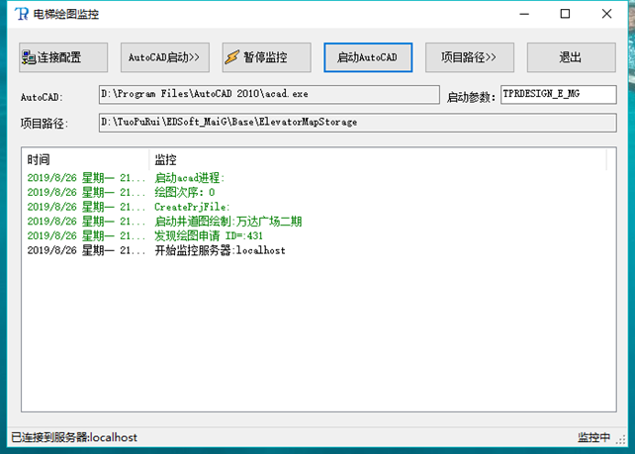
Task: Click the TR app icon in title bar
Action: click(19, 15)
